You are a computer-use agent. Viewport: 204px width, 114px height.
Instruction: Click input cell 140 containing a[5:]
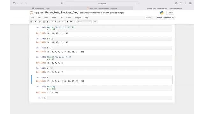(109, 39)
